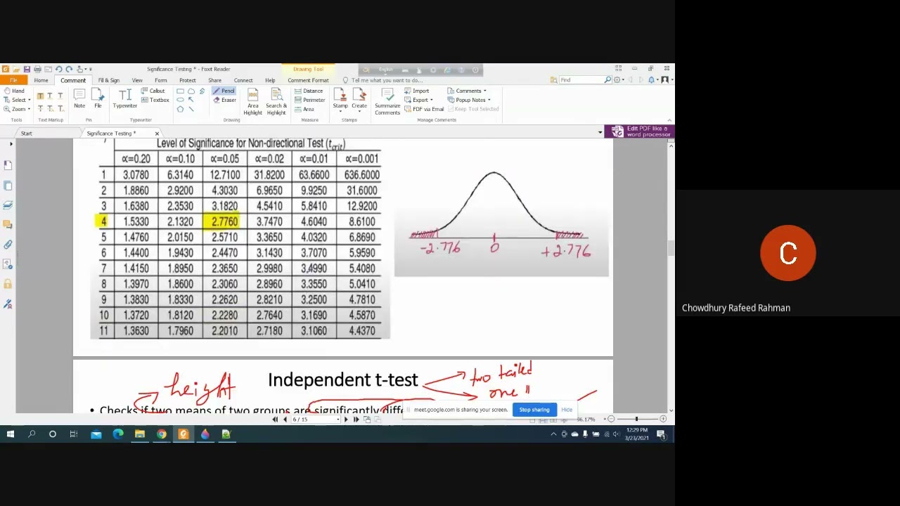Click the Search & Highlight tool
Screen dimensions: 900x506
pyautogui.click(x=276, y=101)
